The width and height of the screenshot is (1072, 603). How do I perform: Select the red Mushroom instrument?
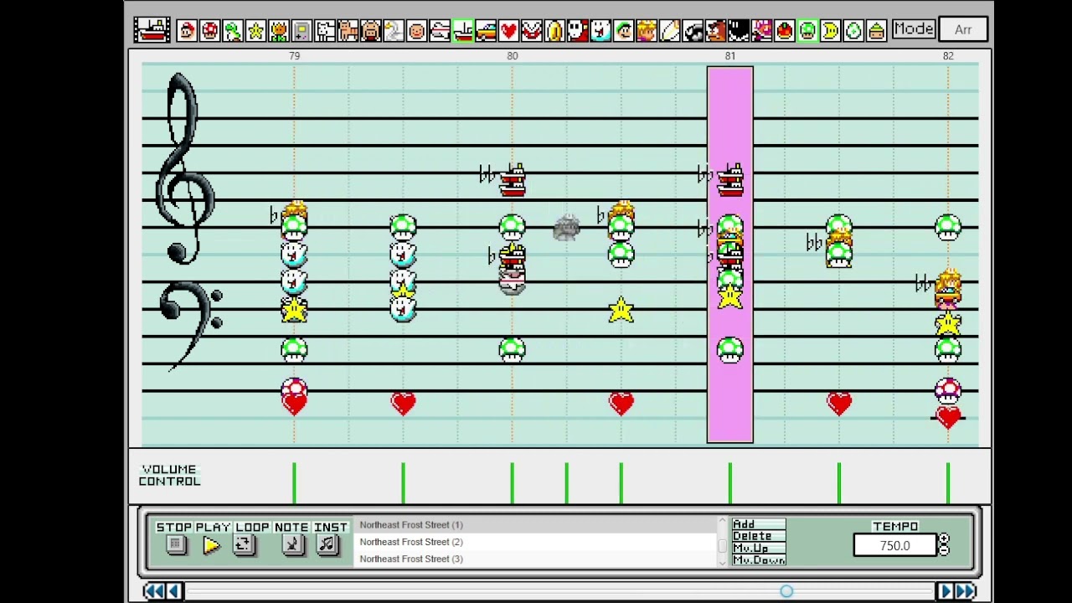[x=210, y=30]
